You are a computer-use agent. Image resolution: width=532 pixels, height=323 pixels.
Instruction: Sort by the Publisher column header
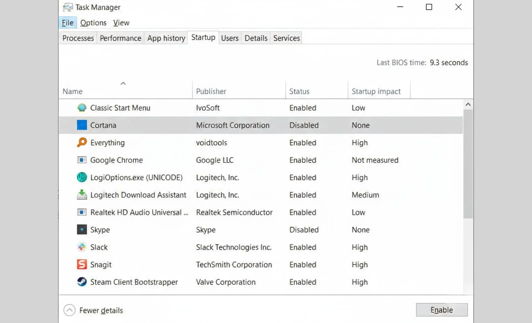point(239,91)
